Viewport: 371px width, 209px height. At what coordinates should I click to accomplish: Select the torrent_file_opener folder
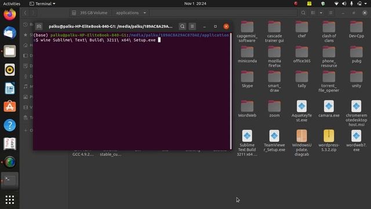click(x=329, y=81)
